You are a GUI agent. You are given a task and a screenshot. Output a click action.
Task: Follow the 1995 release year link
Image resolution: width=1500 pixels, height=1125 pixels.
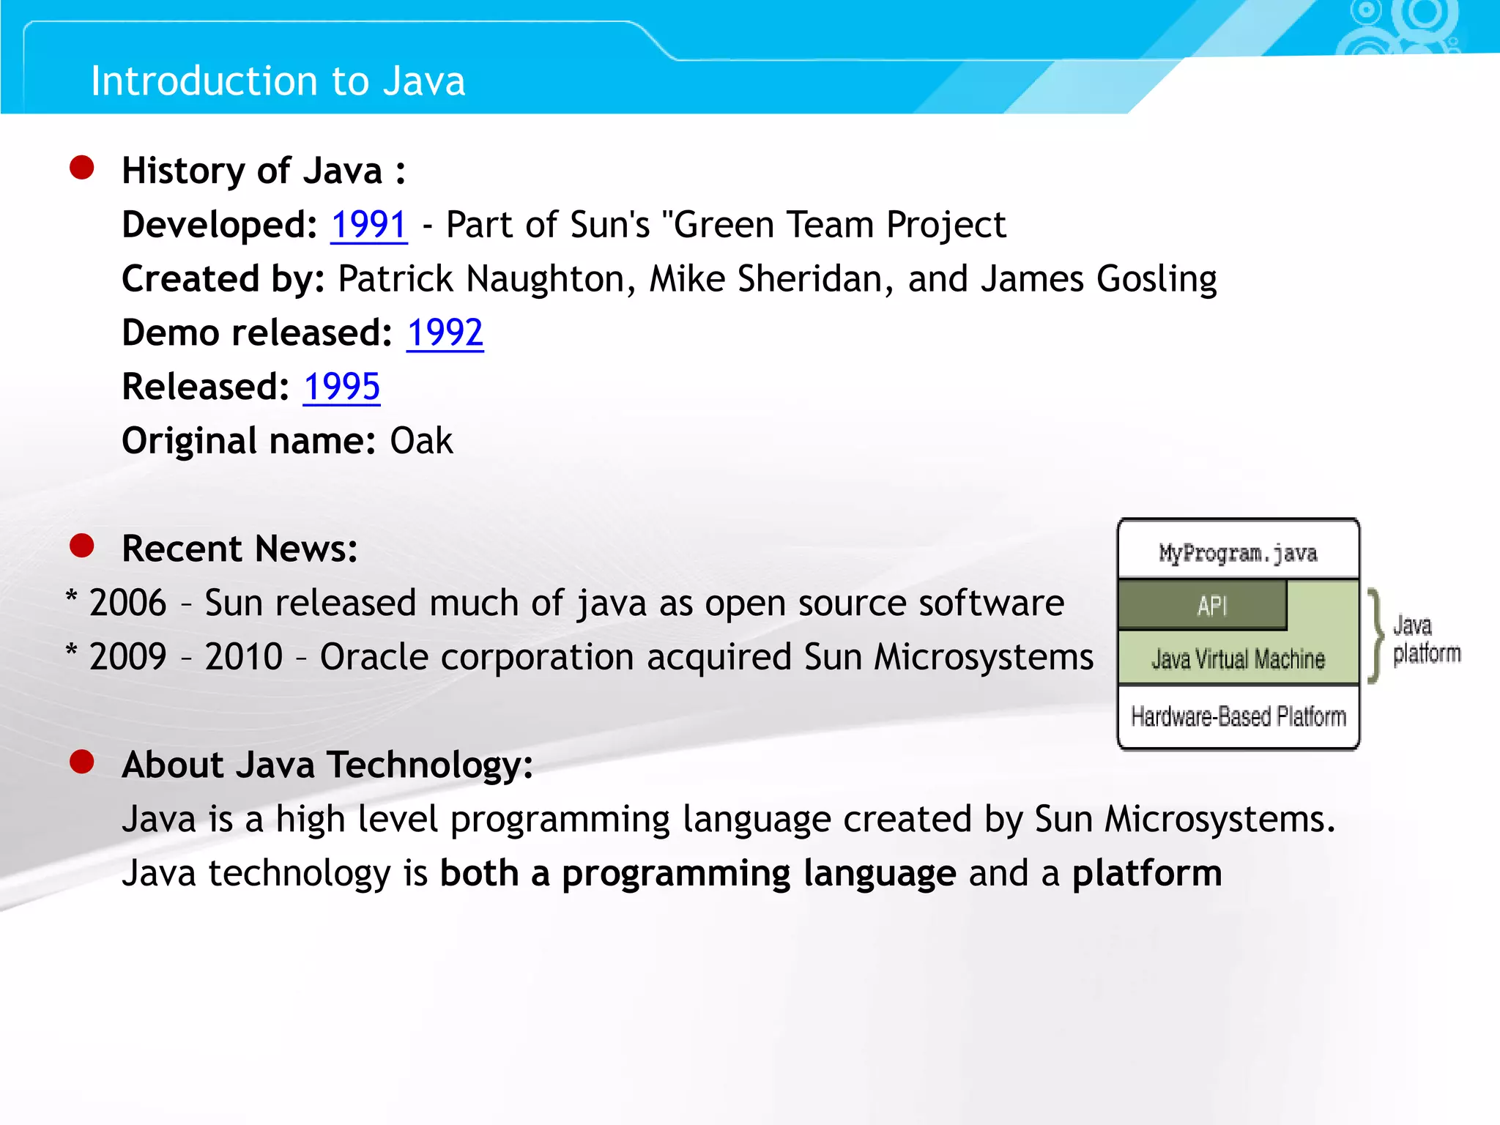click(x=342, y=387)
